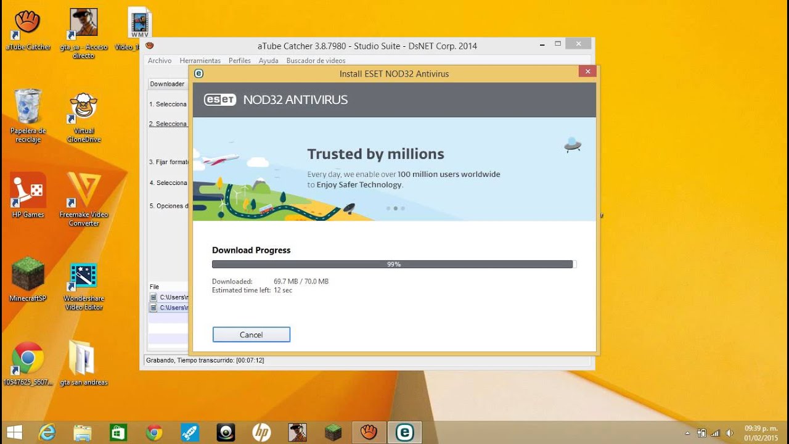Open the MinecraftSP desktop icon
789x444 pixels.
tap(28, 279)
